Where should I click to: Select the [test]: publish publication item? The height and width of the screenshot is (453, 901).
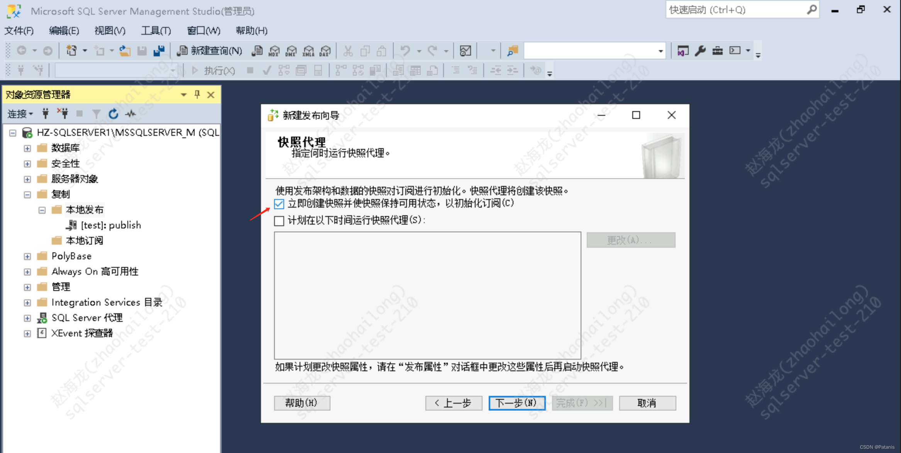(x=111, y=225)
